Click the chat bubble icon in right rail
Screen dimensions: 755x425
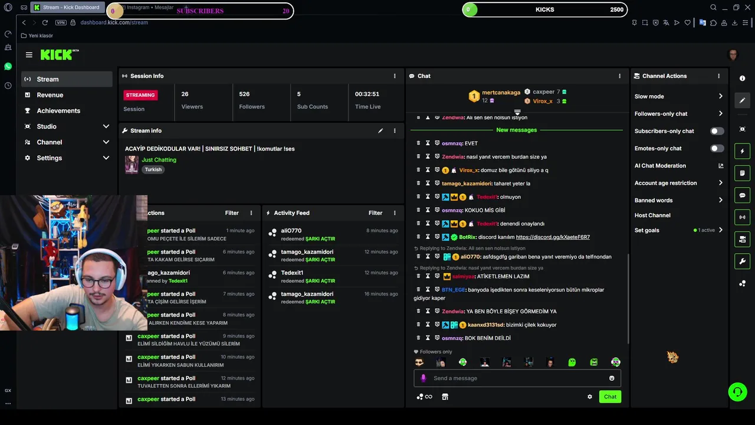pyautogui.click(x=742, y=195)
